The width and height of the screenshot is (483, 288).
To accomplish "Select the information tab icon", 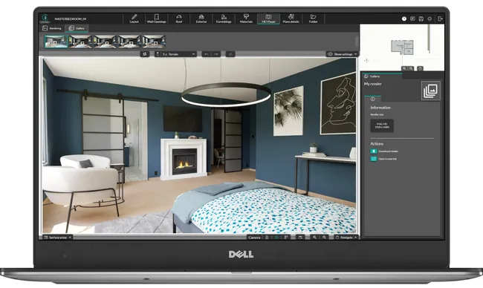I will [x=373, y=99].
